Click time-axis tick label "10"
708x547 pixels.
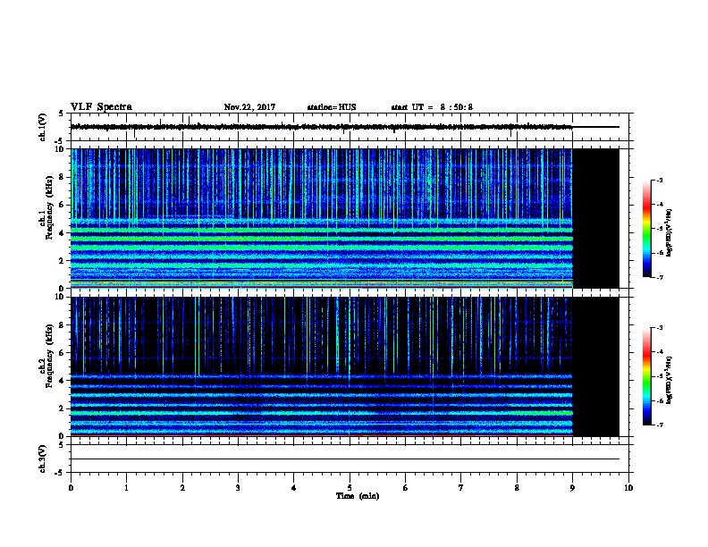point(628,487)
